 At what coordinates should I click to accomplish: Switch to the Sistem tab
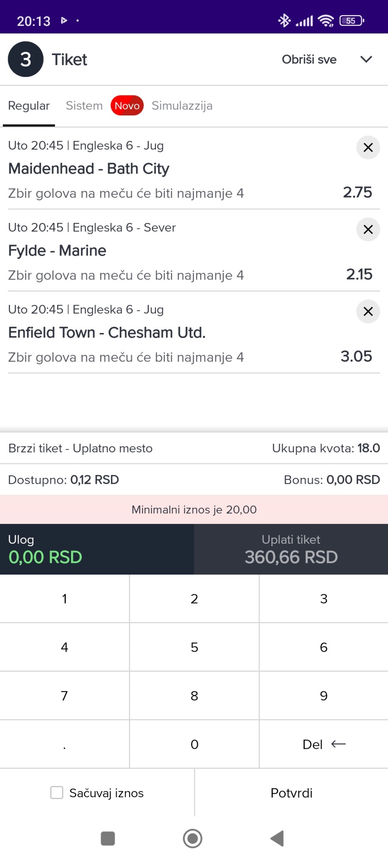pos(84,106)
